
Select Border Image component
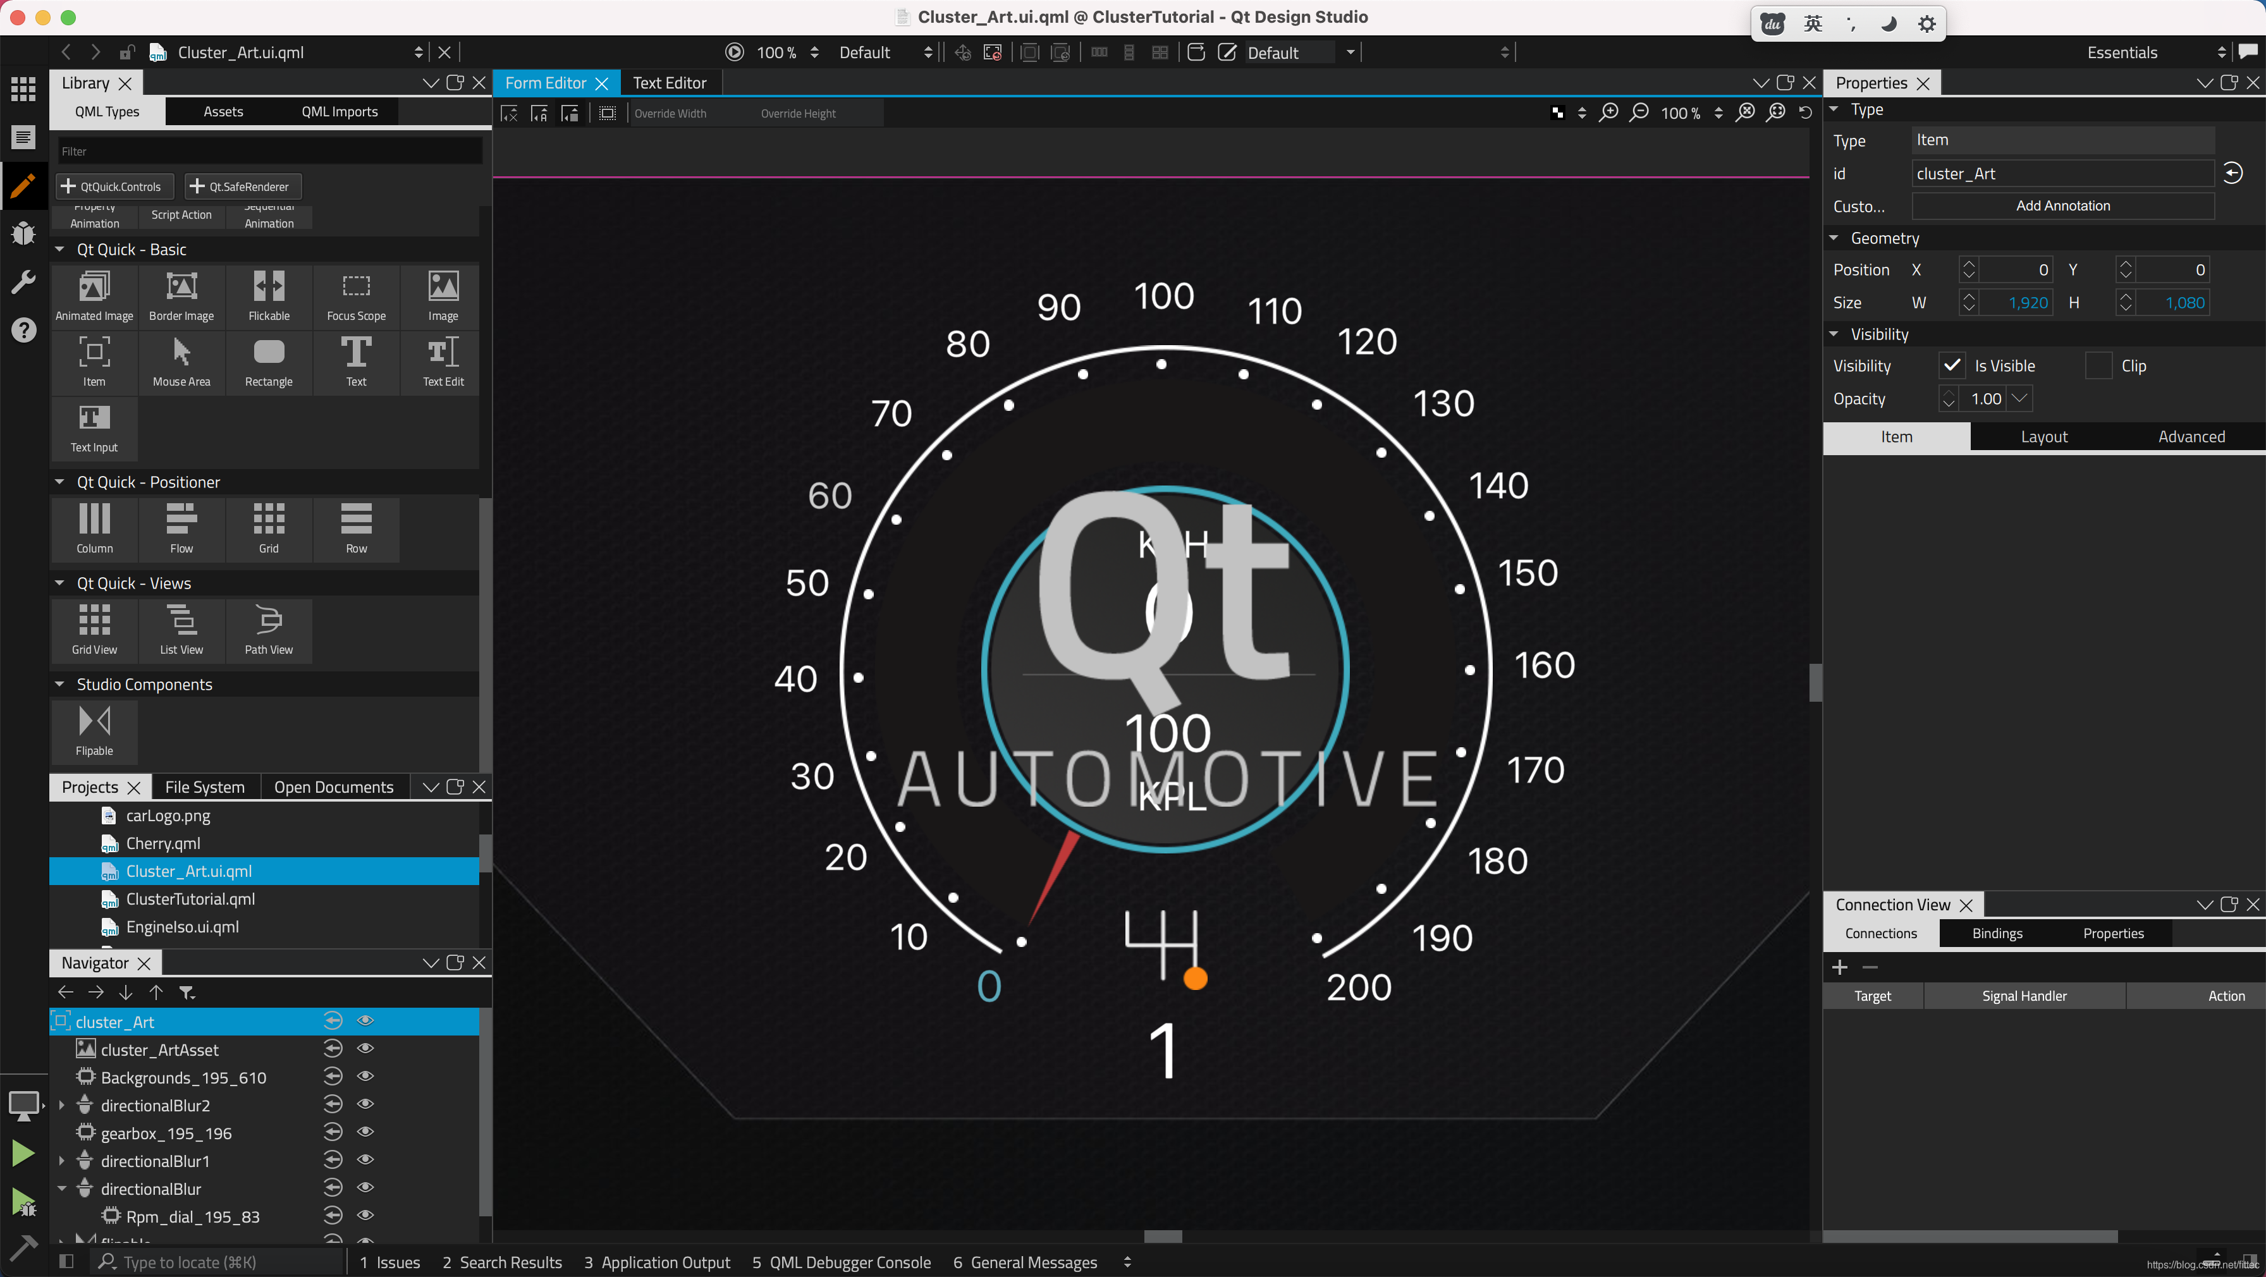181,296
